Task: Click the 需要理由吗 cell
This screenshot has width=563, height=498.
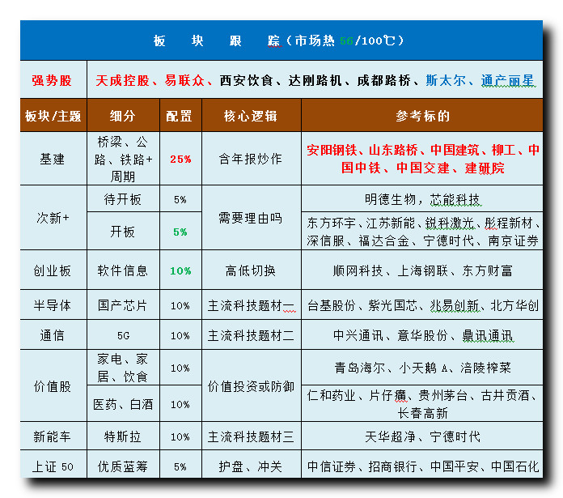Action: (x=251, y=218)
